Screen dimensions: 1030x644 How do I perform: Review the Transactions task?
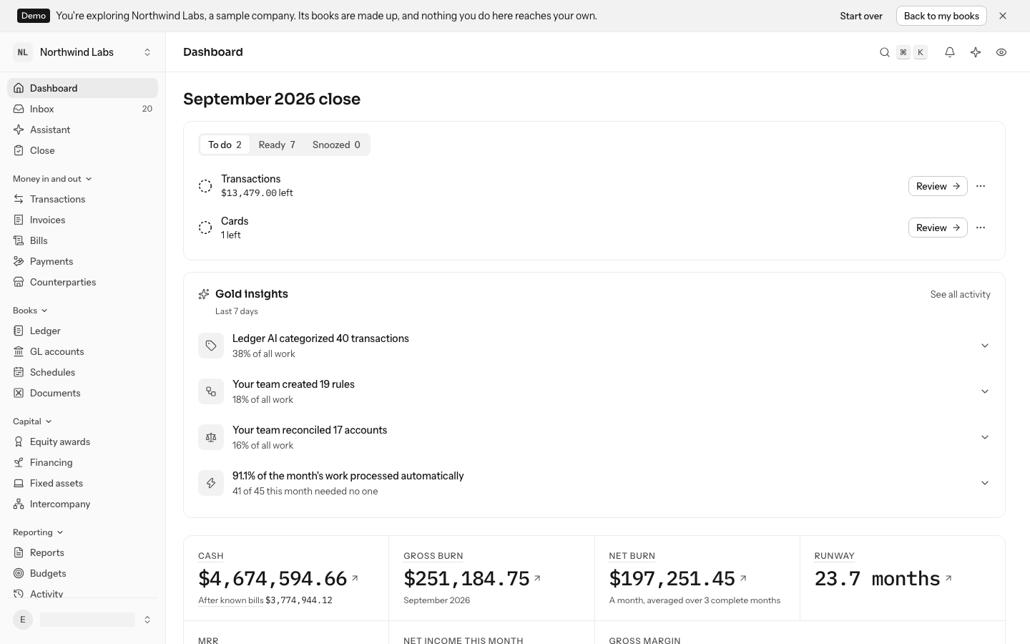[938, 186]
